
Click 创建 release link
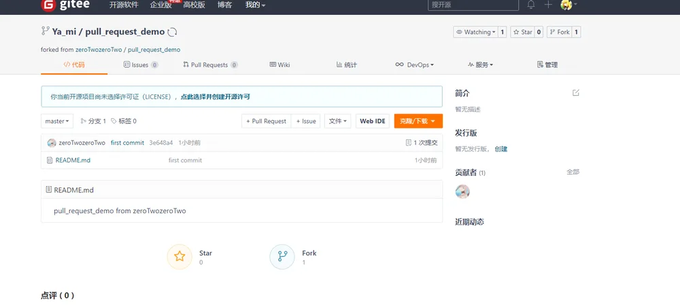(x=501, y=149)
